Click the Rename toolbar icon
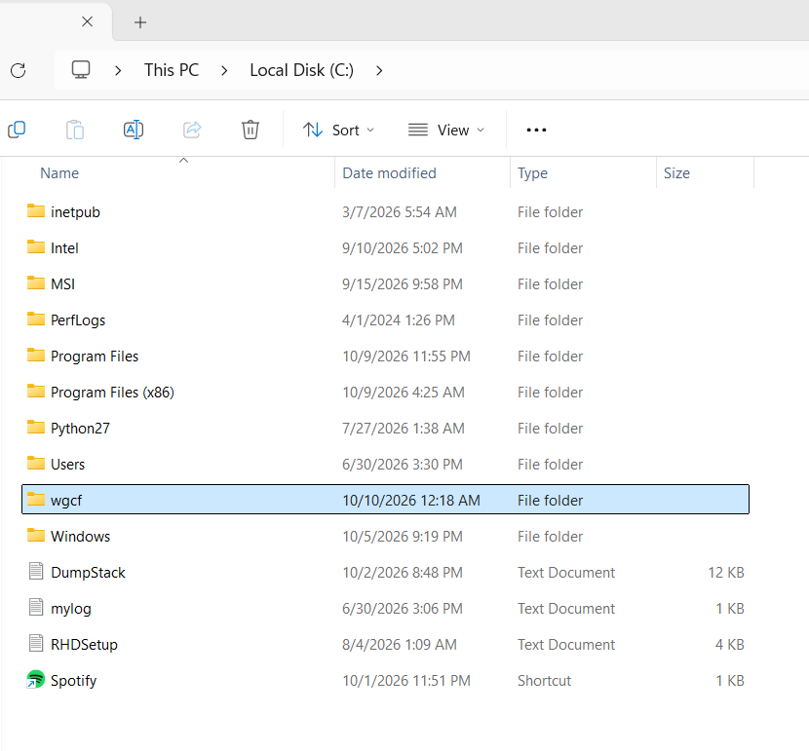 [134, 130]
